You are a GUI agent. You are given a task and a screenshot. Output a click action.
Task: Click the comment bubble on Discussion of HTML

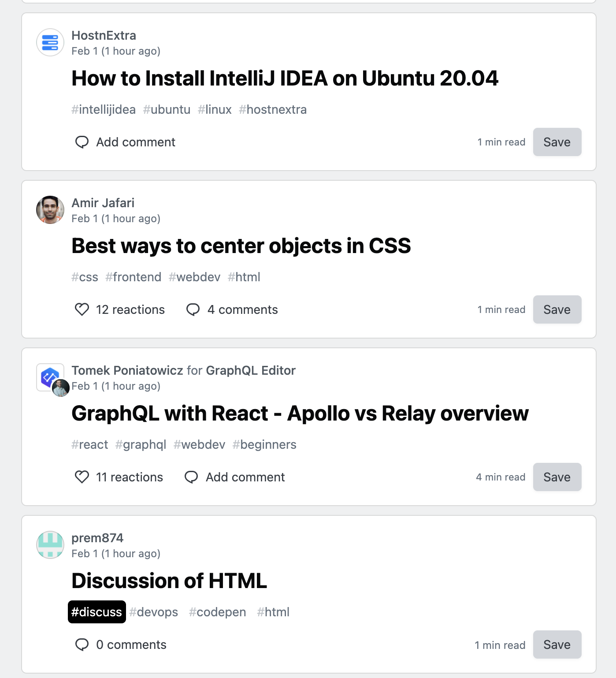coord(82,644)
